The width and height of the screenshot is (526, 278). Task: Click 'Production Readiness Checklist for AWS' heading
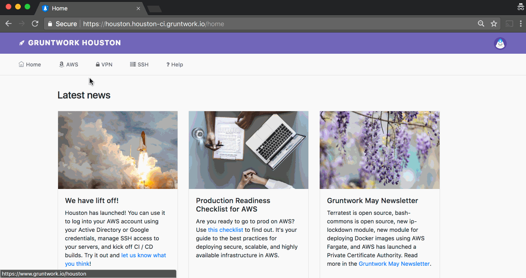233,204
